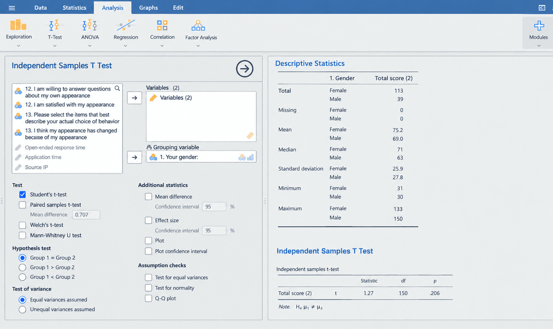
Task: Tick the Mean difference checkbox under Additional statistics
Action: click(x=148, y=196)
